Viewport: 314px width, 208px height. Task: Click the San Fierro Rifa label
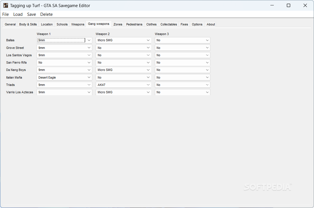16,62
